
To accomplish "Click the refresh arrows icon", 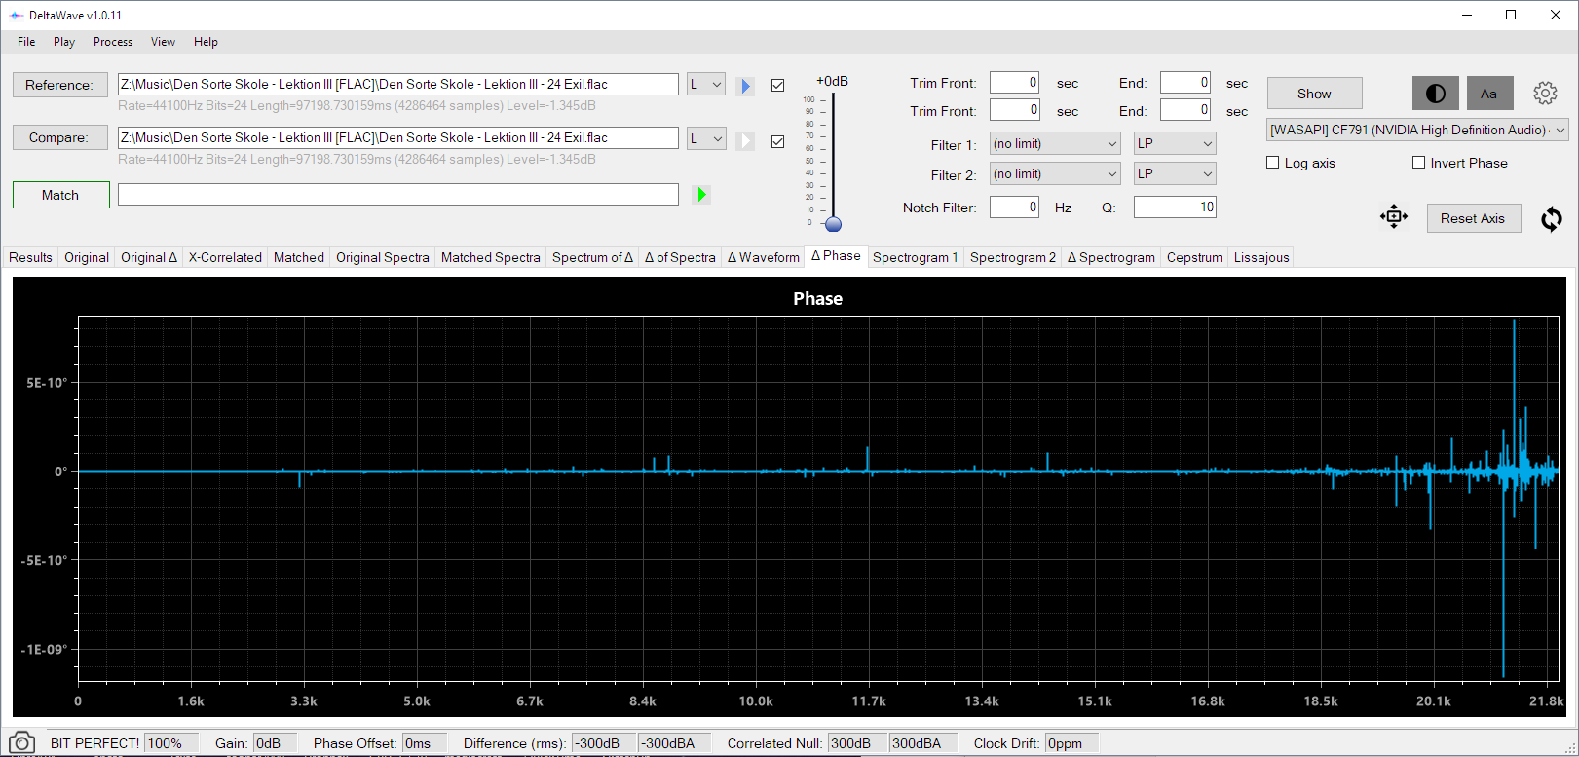I will pos(1551,219).
